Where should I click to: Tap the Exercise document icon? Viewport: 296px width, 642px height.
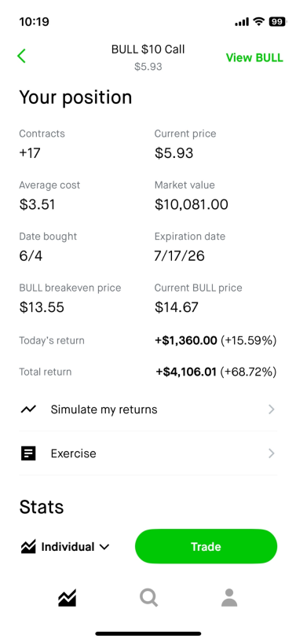click(28, 453)
